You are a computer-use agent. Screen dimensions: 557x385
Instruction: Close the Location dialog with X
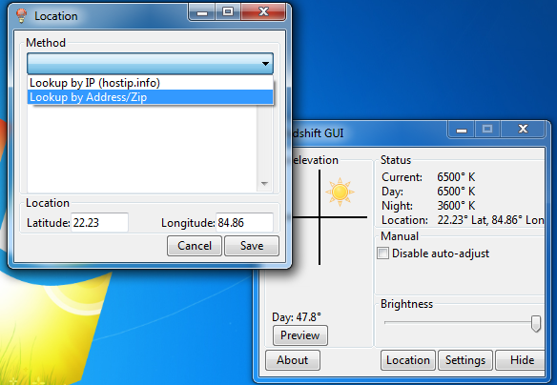click(x=263, y=12)
